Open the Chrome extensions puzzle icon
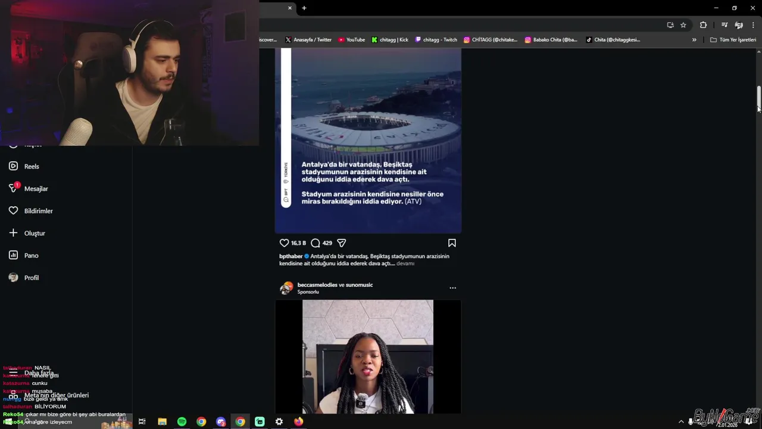 click(703, 25)
